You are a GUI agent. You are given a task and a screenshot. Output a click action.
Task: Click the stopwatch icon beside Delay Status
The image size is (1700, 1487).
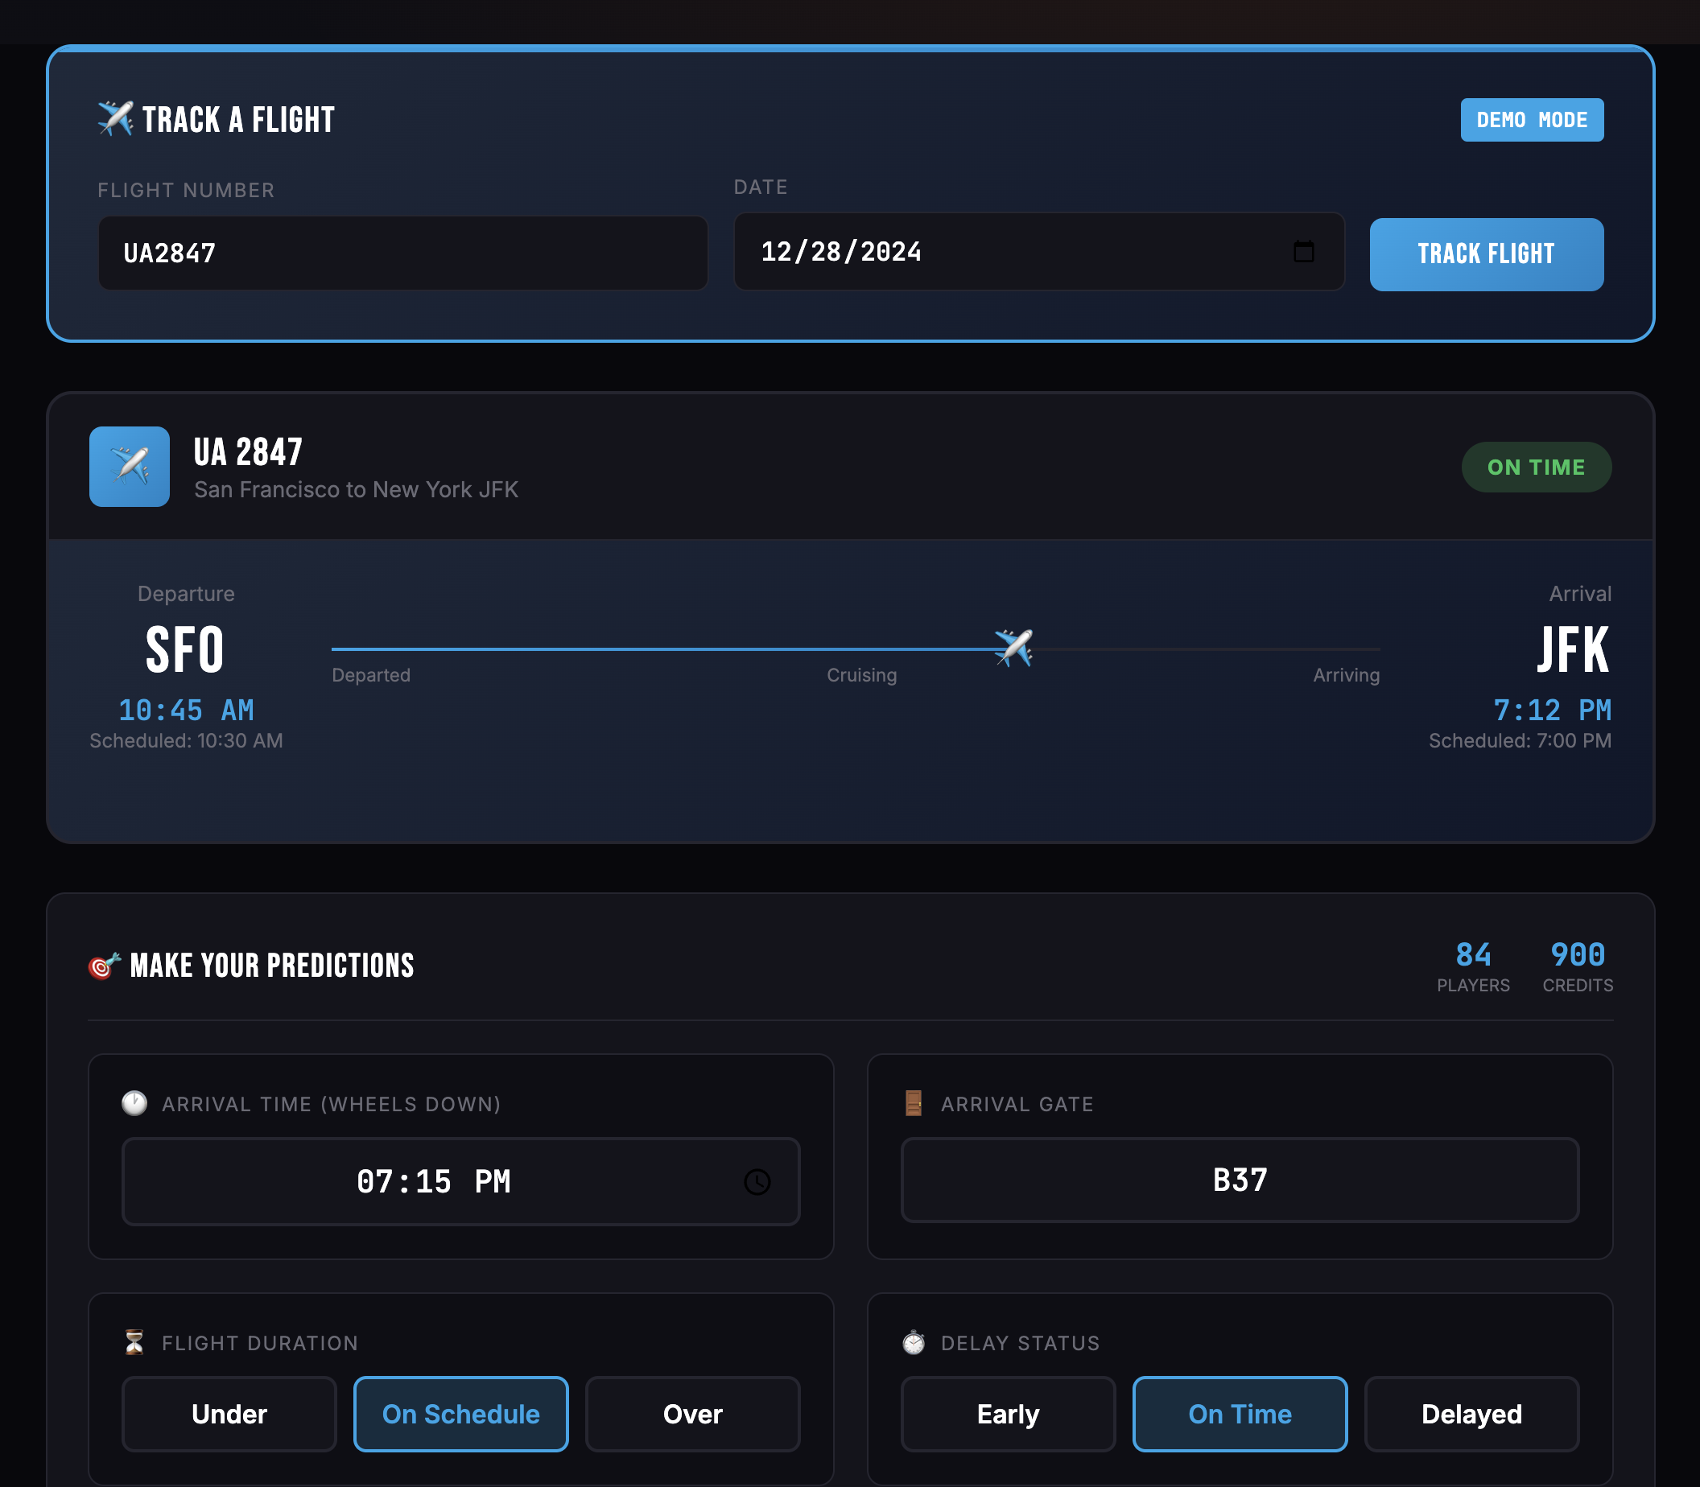914,1342
